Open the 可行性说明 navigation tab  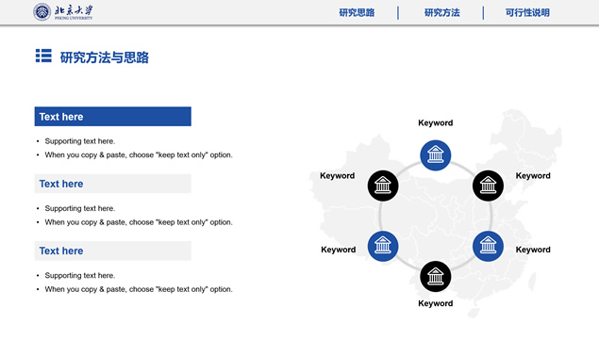[527, 12]
